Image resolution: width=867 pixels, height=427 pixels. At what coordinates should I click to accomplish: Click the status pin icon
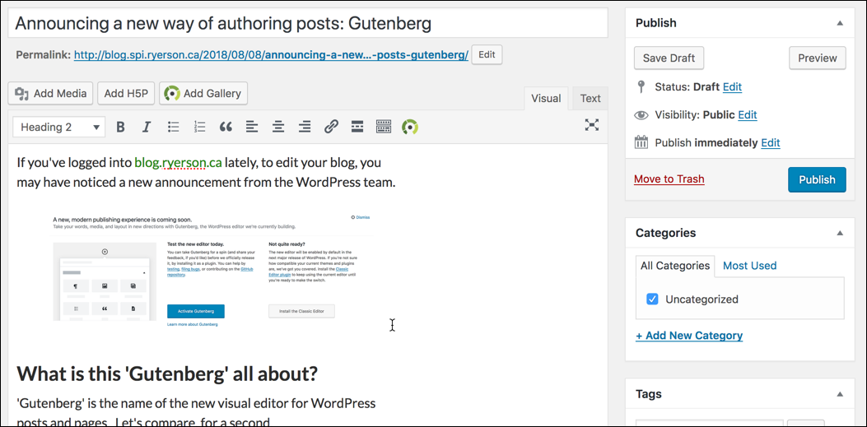pos(641,86)
